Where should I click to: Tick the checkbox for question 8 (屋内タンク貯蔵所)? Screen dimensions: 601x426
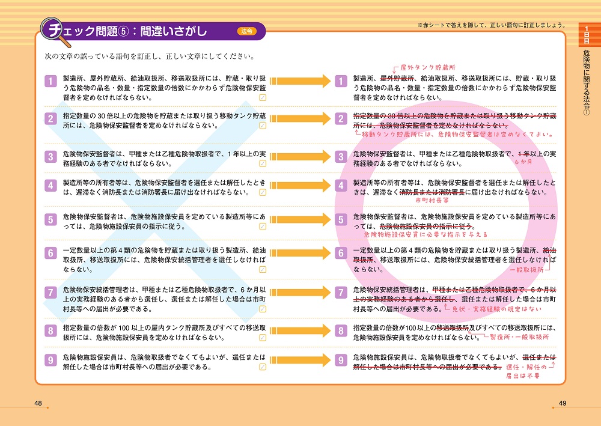[263, 338]
